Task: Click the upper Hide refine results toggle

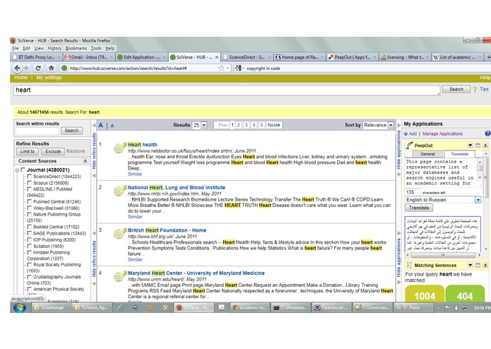Action: click(x=94, y=151)
